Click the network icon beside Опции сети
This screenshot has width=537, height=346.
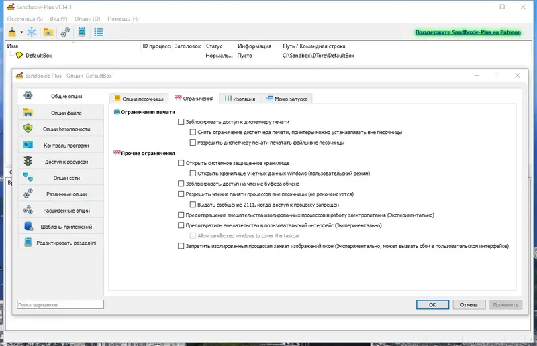(x=28, y=177)
